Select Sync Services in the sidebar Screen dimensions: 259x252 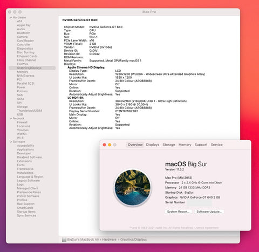(26, 216)
